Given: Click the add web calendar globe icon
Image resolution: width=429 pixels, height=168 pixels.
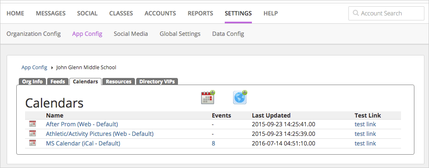Looking at the screenshot, I should (x=240, y=97).
